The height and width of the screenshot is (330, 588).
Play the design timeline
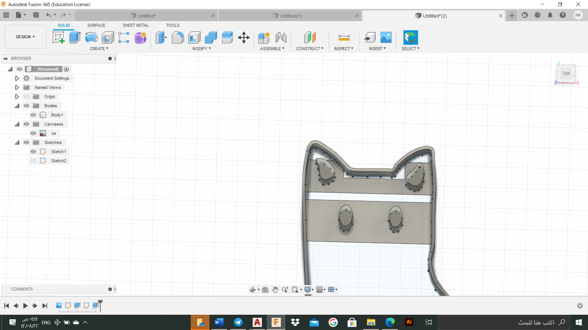pos(25,306)
